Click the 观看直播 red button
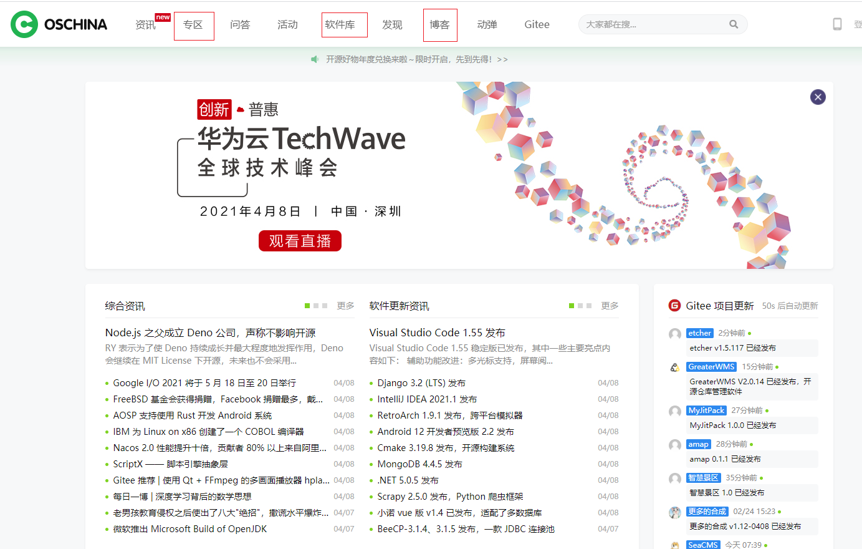 click(300, 241)
